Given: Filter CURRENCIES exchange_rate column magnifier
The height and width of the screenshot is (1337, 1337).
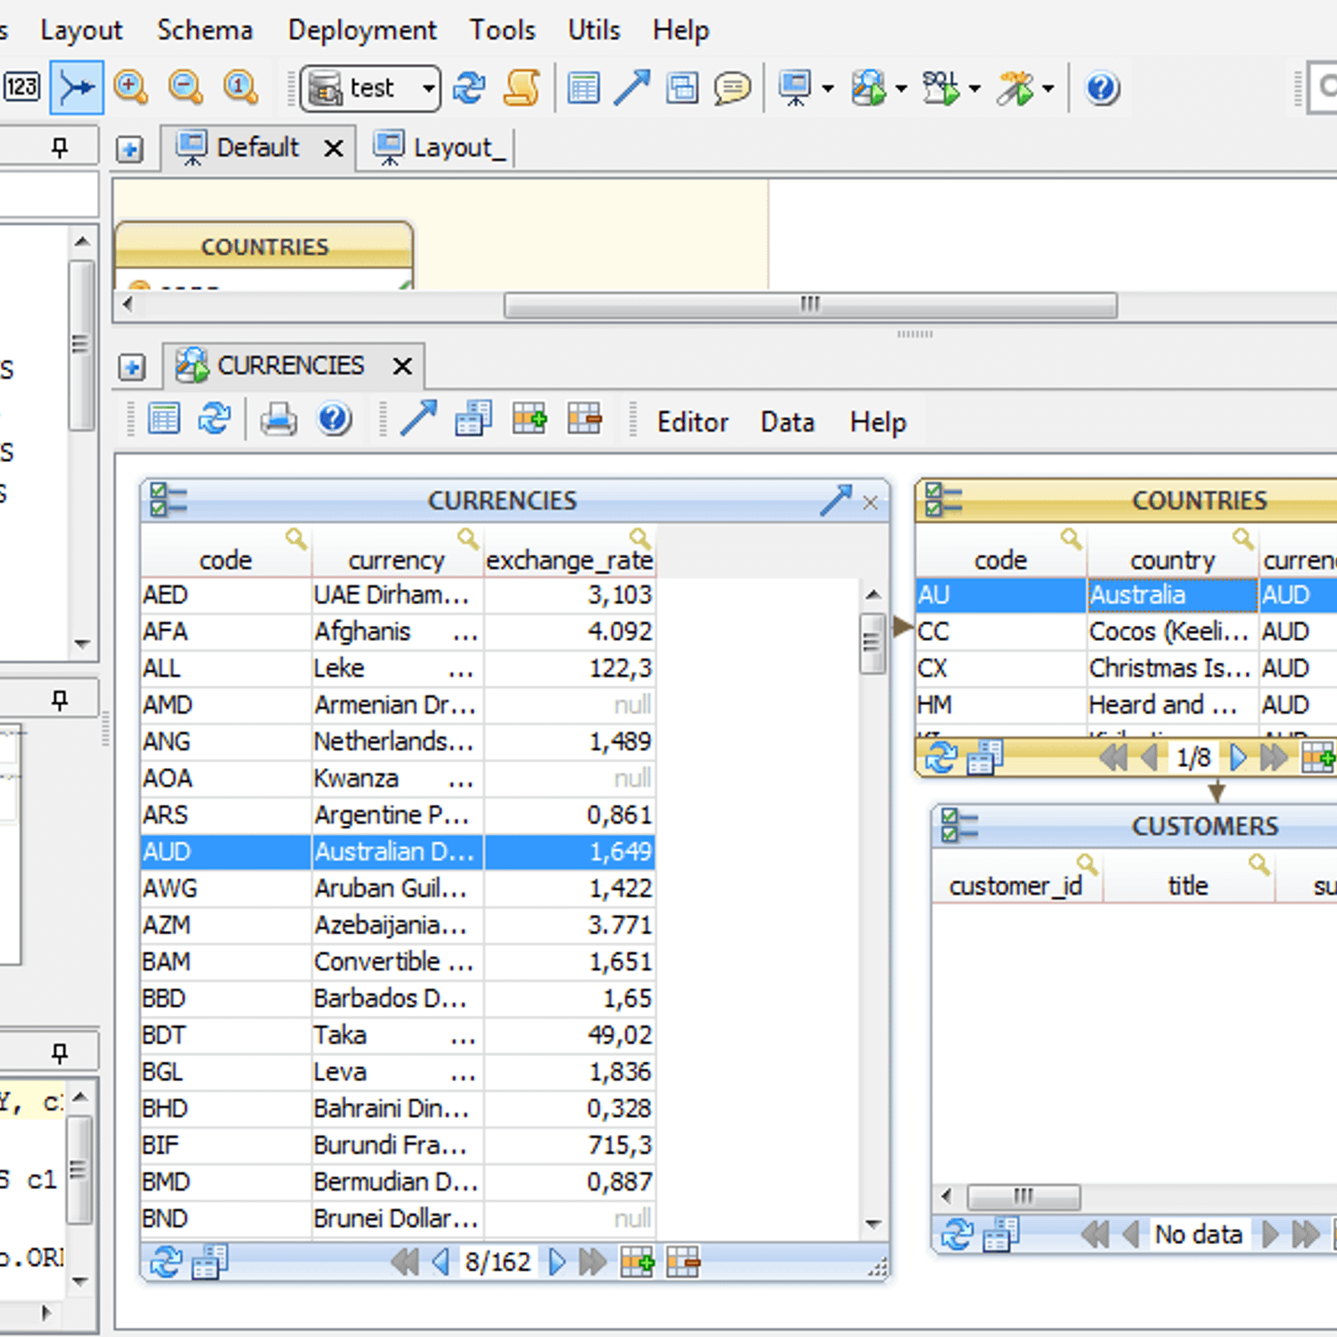Looking at the screenshot, I should pos(640,538).
